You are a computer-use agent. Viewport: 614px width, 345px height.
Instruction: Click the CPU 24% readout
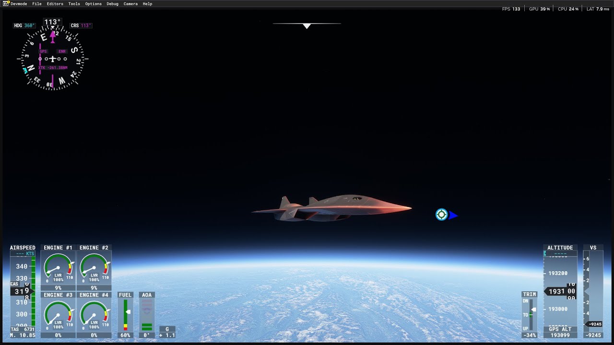(x=568, y=9)
